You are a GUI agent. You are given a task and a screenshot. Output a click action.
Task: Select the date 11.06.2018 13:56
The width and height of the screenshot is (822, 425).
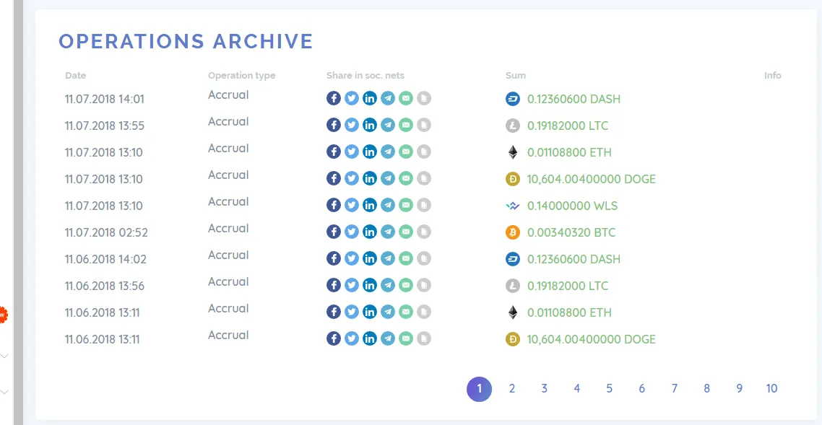(x=104, y=286)
